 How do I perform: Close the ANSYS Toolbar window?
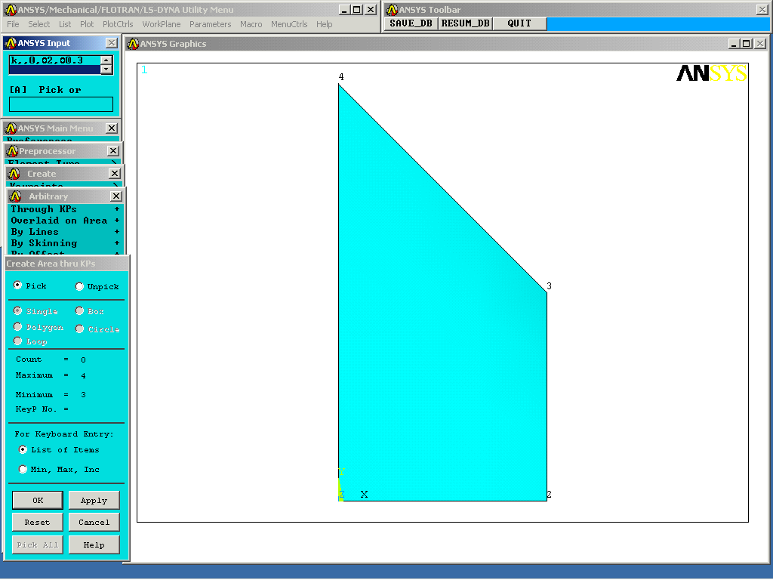[x=762, y=9]
